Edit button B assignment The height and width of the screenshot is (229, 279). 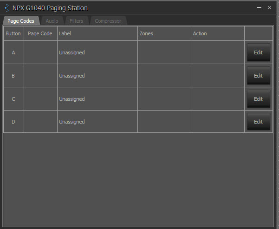258,76
